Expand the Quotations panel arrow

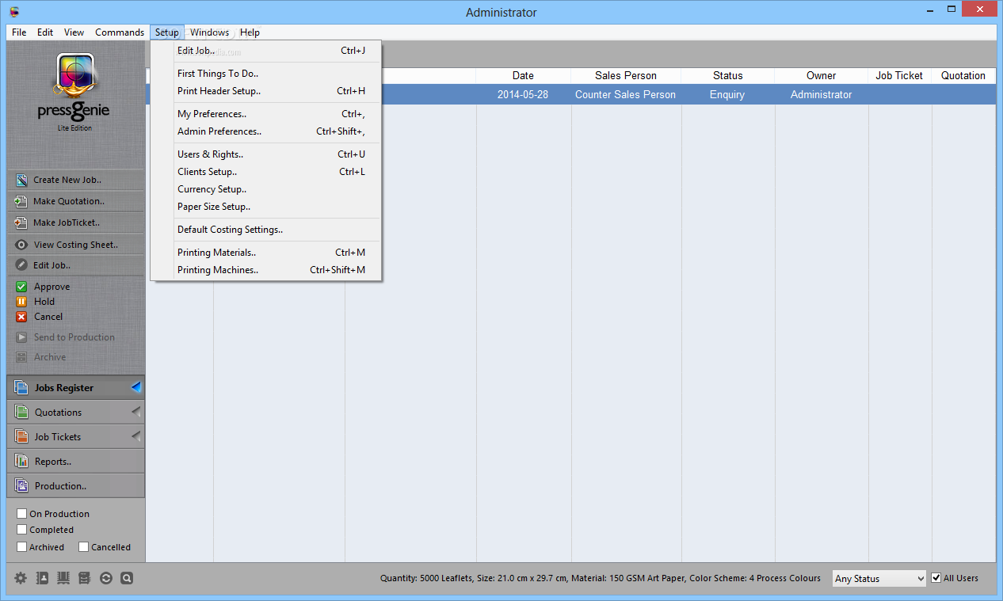coord(135,412)
